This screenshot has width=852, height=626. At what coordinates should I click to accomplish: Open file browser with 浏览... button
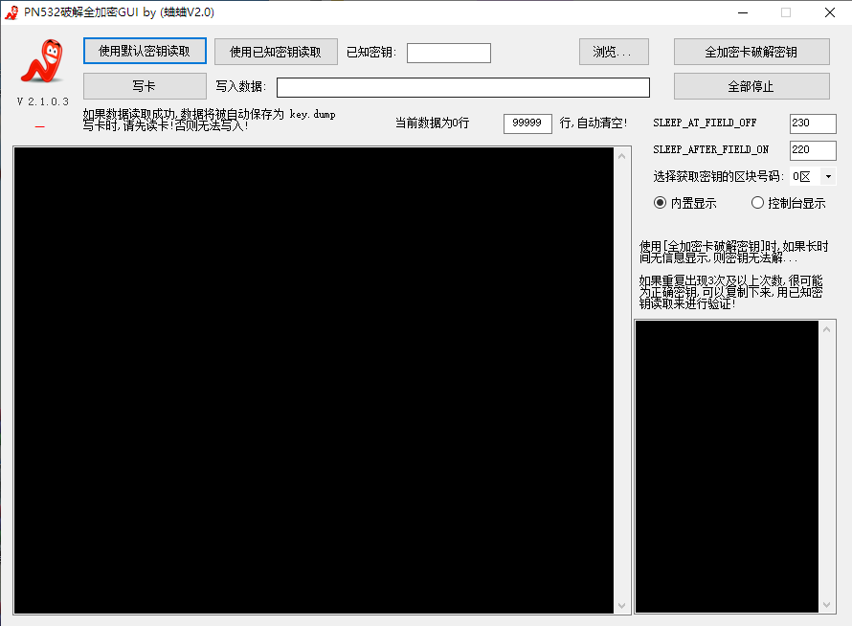(614, 52)
